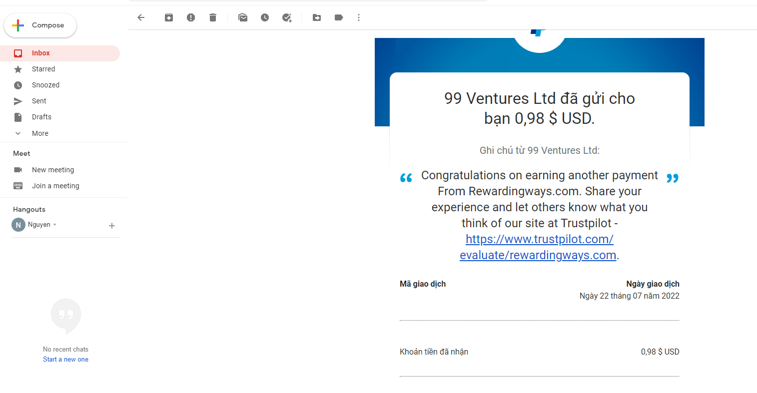Click the 'No recent chats' text
This screenshot has height=393, width=757.
(65, 350)
